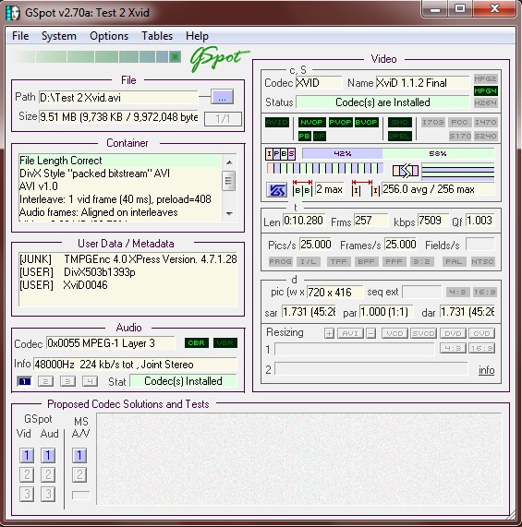Image resolution: width=522 pixels, height=527 pixels.
Task: Click the AVID indicator badge
Action: (277, 122)
